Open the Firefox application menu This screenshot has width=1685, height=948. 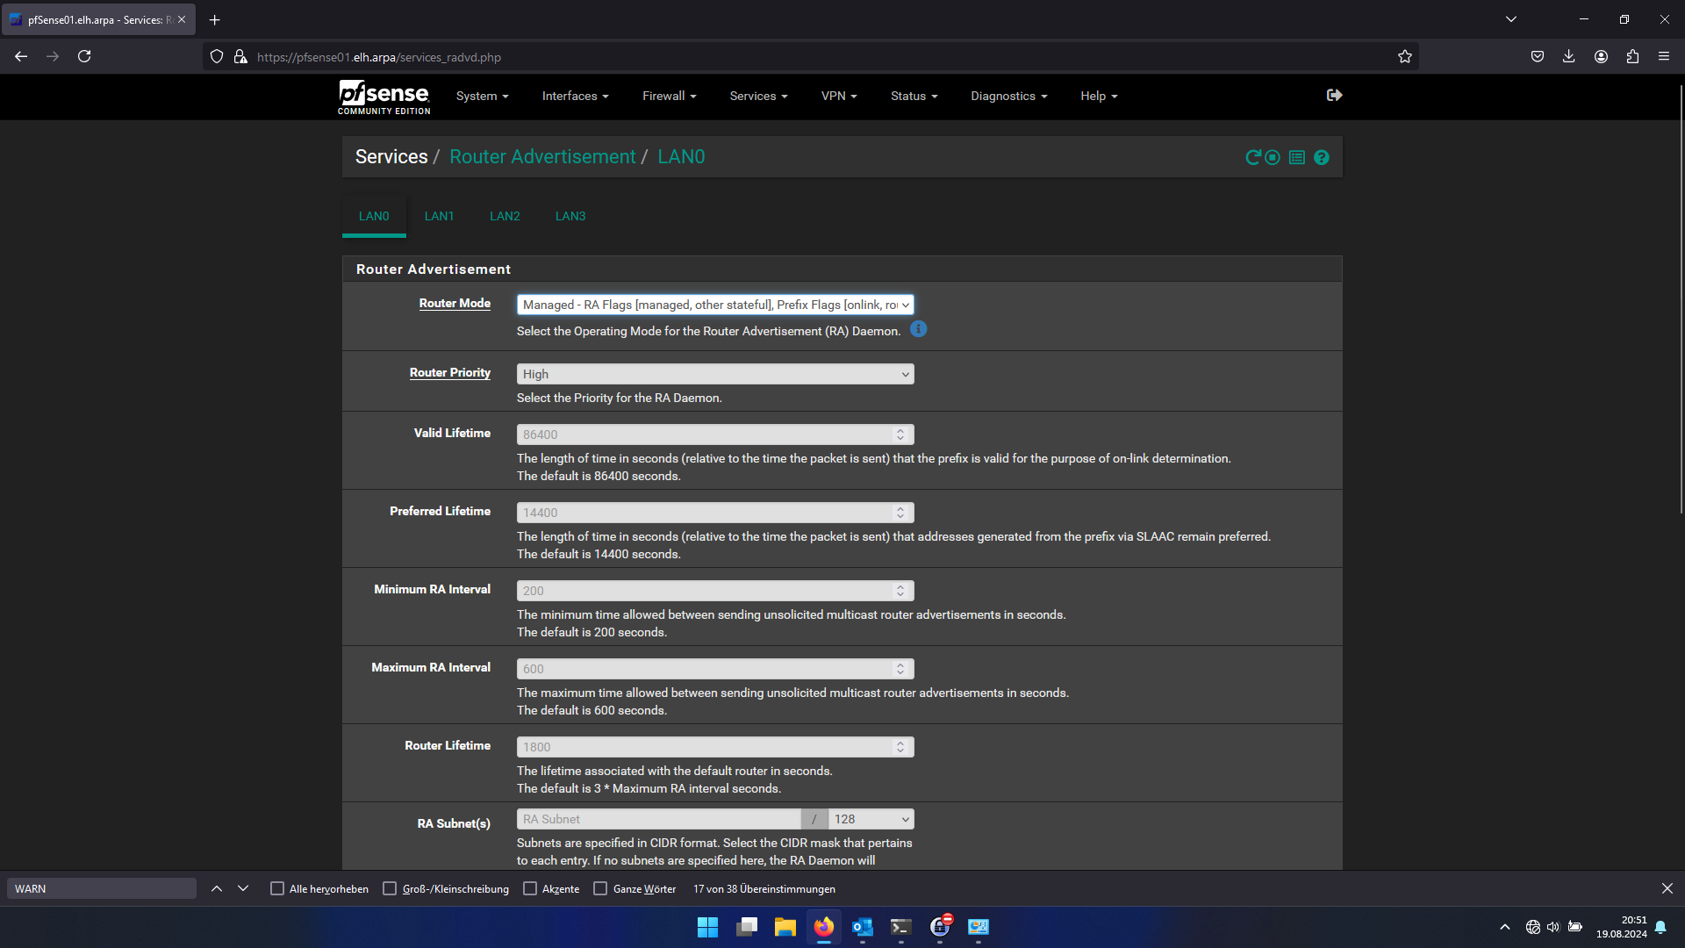pyautogui.click(x=1664, y=56)
